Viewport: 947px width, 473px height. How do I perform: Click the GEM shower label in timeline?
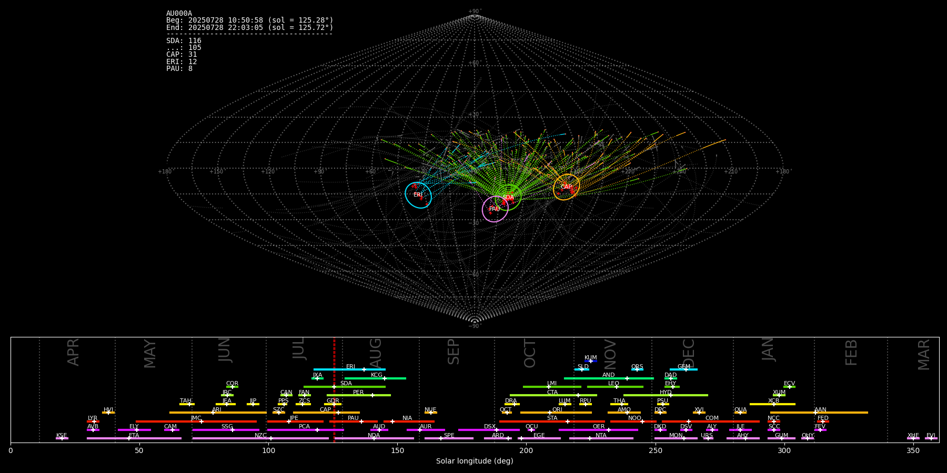point(684,367)
